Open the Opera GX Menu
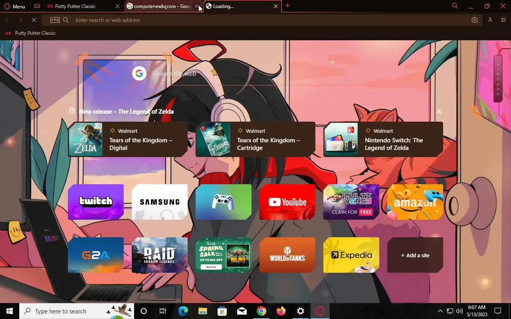The width and height of the screenshot is (511, 319). click(x=14, y=6)
